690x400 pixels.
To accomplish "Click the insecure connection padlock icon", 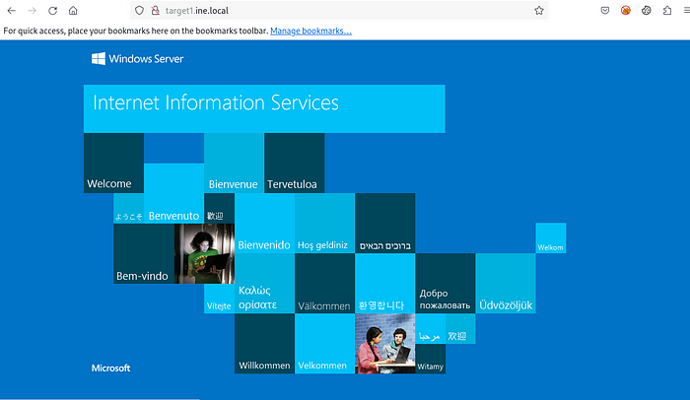I will click(x=155, y=11).
